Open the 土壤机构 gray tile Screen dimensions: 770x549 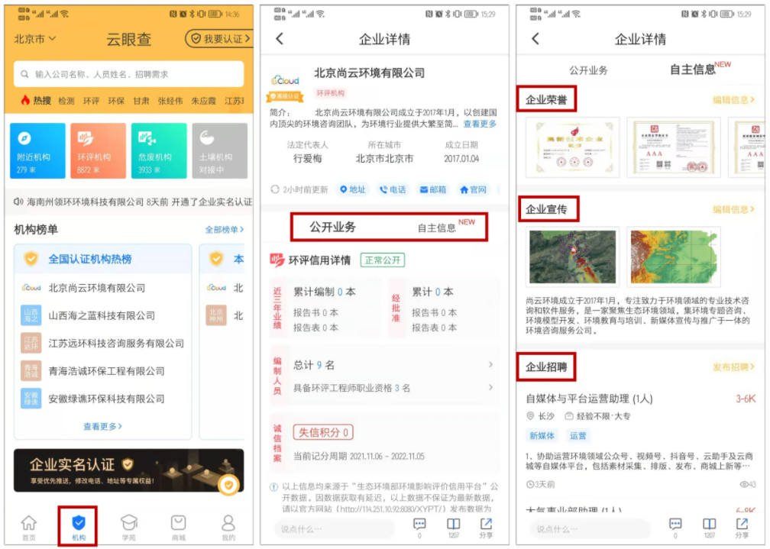220,150
